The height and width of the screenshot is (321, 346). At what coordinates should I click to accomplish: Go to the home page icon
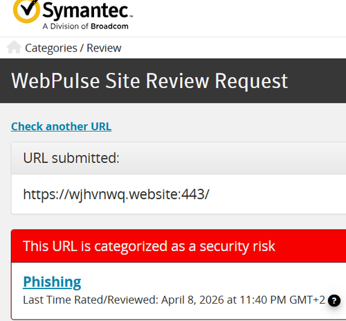click(x=14, y=47)
